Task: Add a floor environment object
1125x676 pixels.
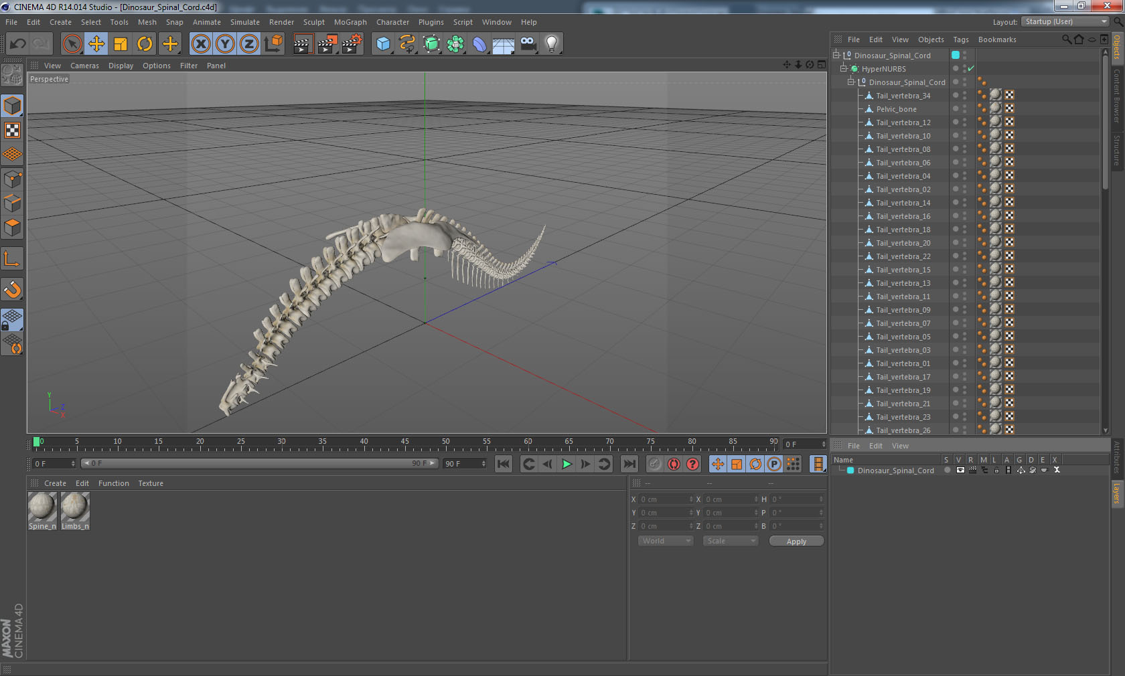Action: click(504, 44)
